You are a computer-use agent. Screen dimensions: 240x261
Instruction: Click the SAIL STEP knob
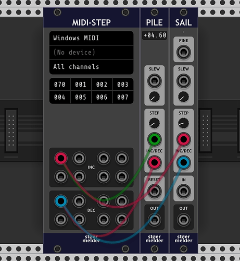tap(183, 123)
